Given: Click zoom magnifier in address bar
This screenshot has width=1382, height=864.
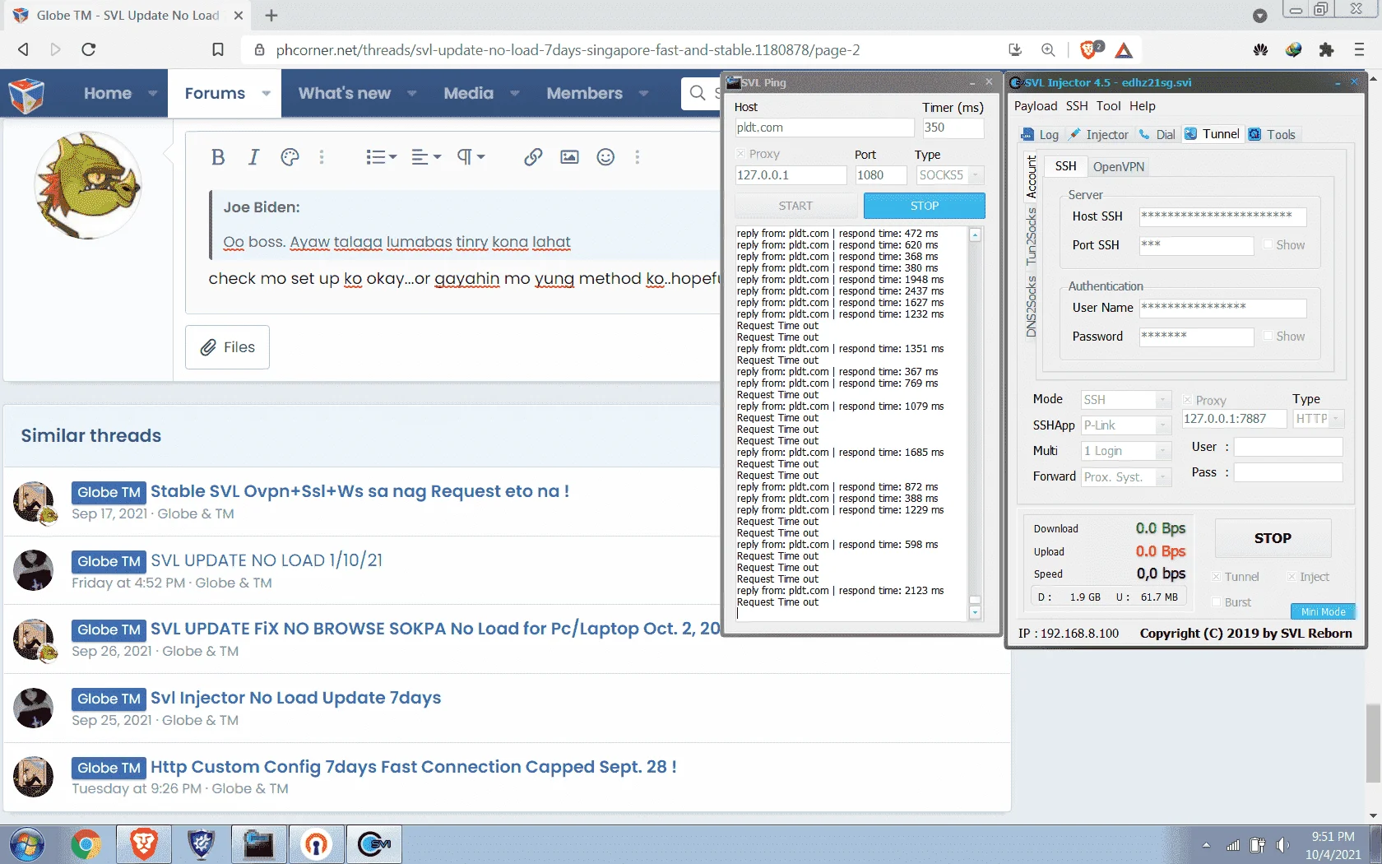Looking at the screenshot, I should [x=1048, y=49].
